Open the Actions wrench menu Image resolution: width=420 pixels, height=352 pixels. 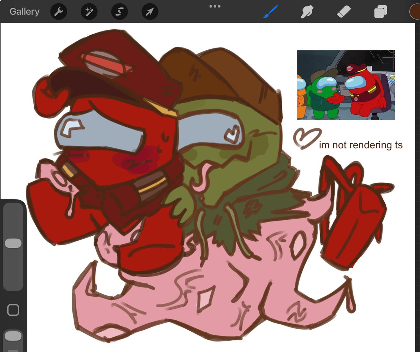click(x=59, y=12)
